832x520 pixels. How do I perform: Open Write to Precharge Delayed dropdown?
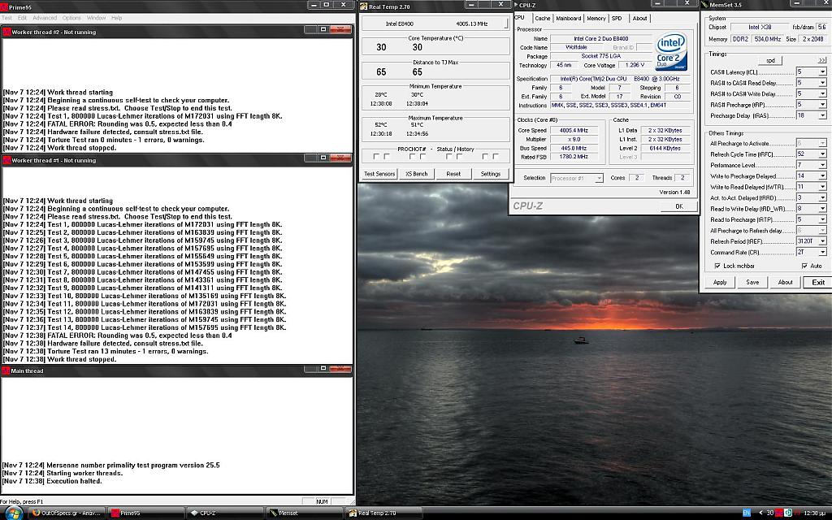click(x=822, y=175)
